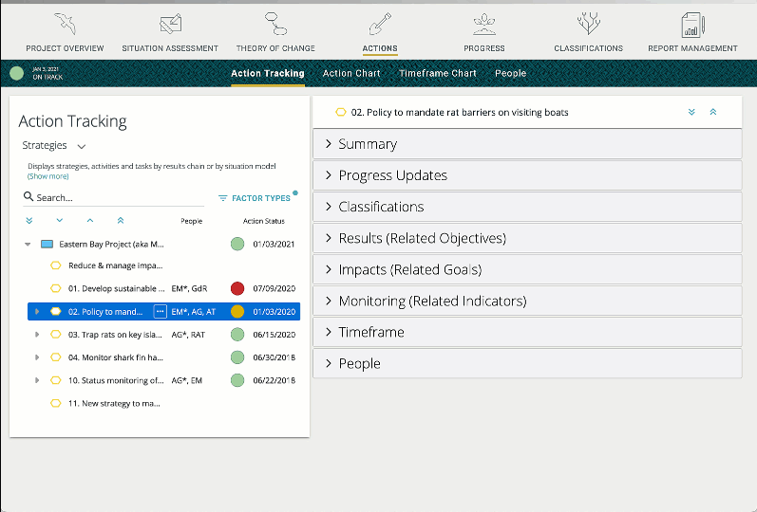Viewport: 757px width, 512px height.
Task: Open Report Management icon
Action: click(692, 24)
